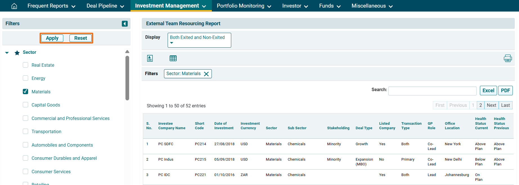Check the Real Estate checkbox
The image size is (519, 185).
coord(26,65)
